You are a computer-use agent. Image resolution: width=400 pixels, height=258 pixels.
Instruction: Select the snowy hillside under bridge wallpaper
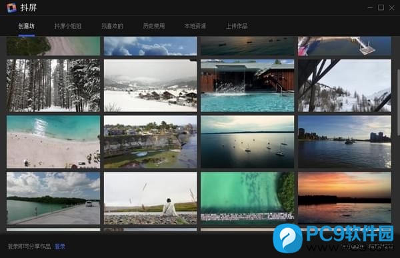coord(345,85)
